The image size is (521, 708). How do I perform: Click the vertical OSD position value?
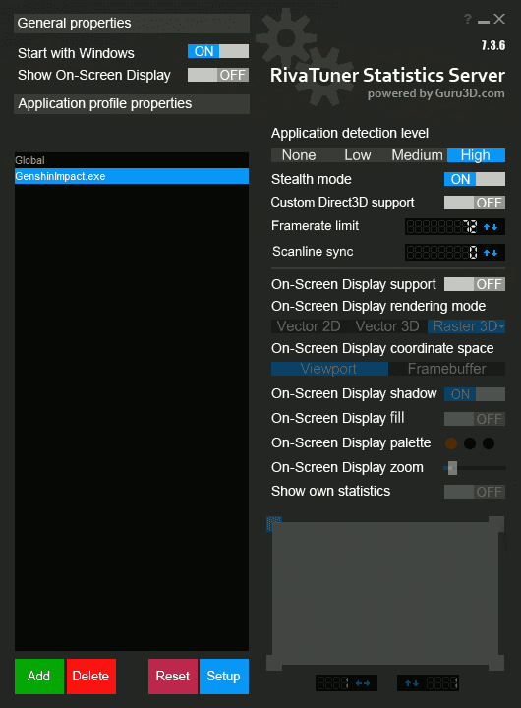(442, 683)
